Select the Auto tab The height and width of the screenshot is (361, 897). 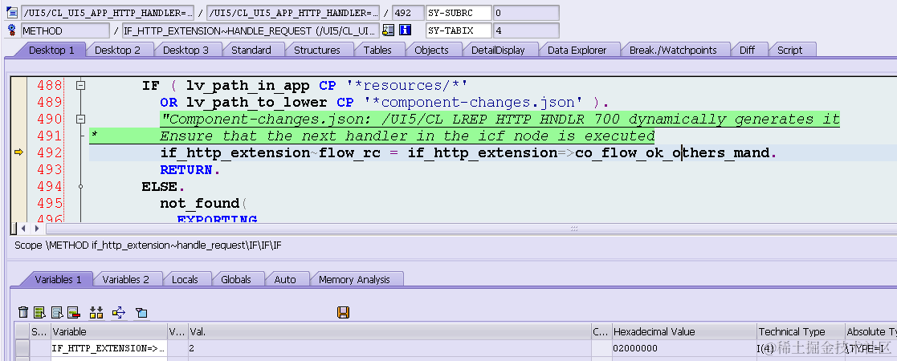[285, 279]
